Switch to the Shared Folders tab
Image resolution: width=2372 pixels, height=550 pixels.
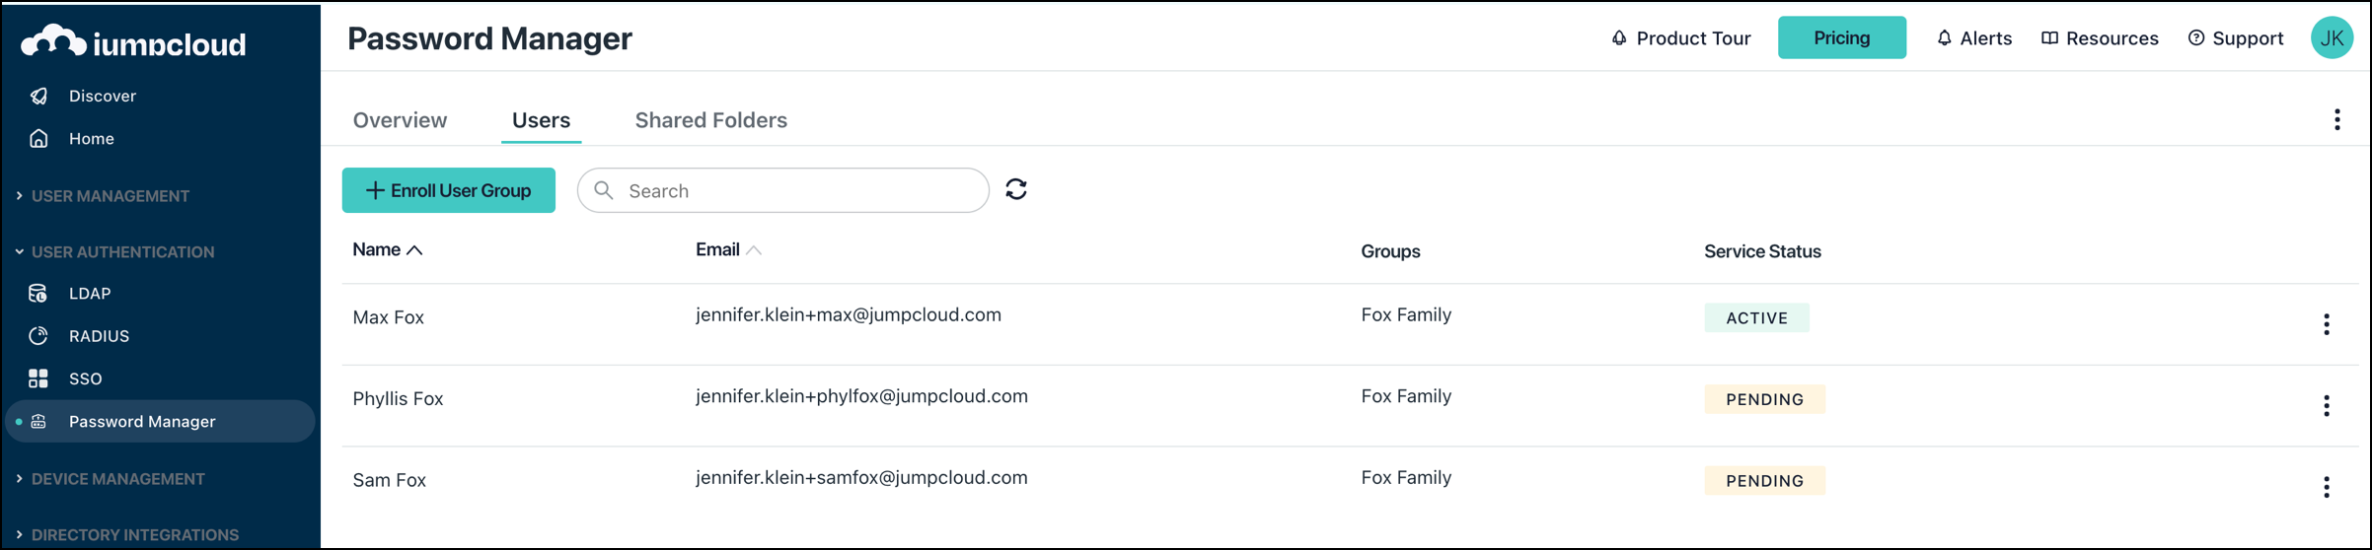pos(710,120)
